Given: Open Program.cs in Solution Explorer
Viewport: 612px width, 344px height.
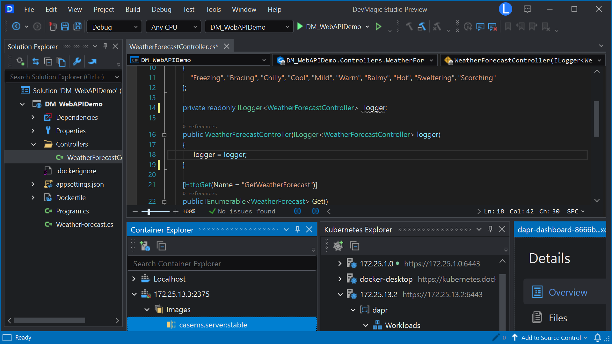Looking at the screenshot, I should (72, 211).
